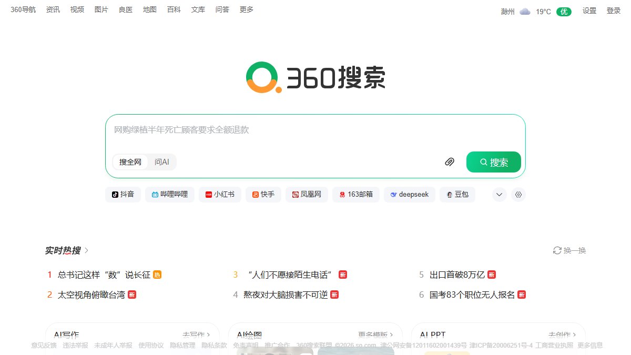Click the 登录 link
The height and width of the screenshot is (355, 631).
pos(614,11)
